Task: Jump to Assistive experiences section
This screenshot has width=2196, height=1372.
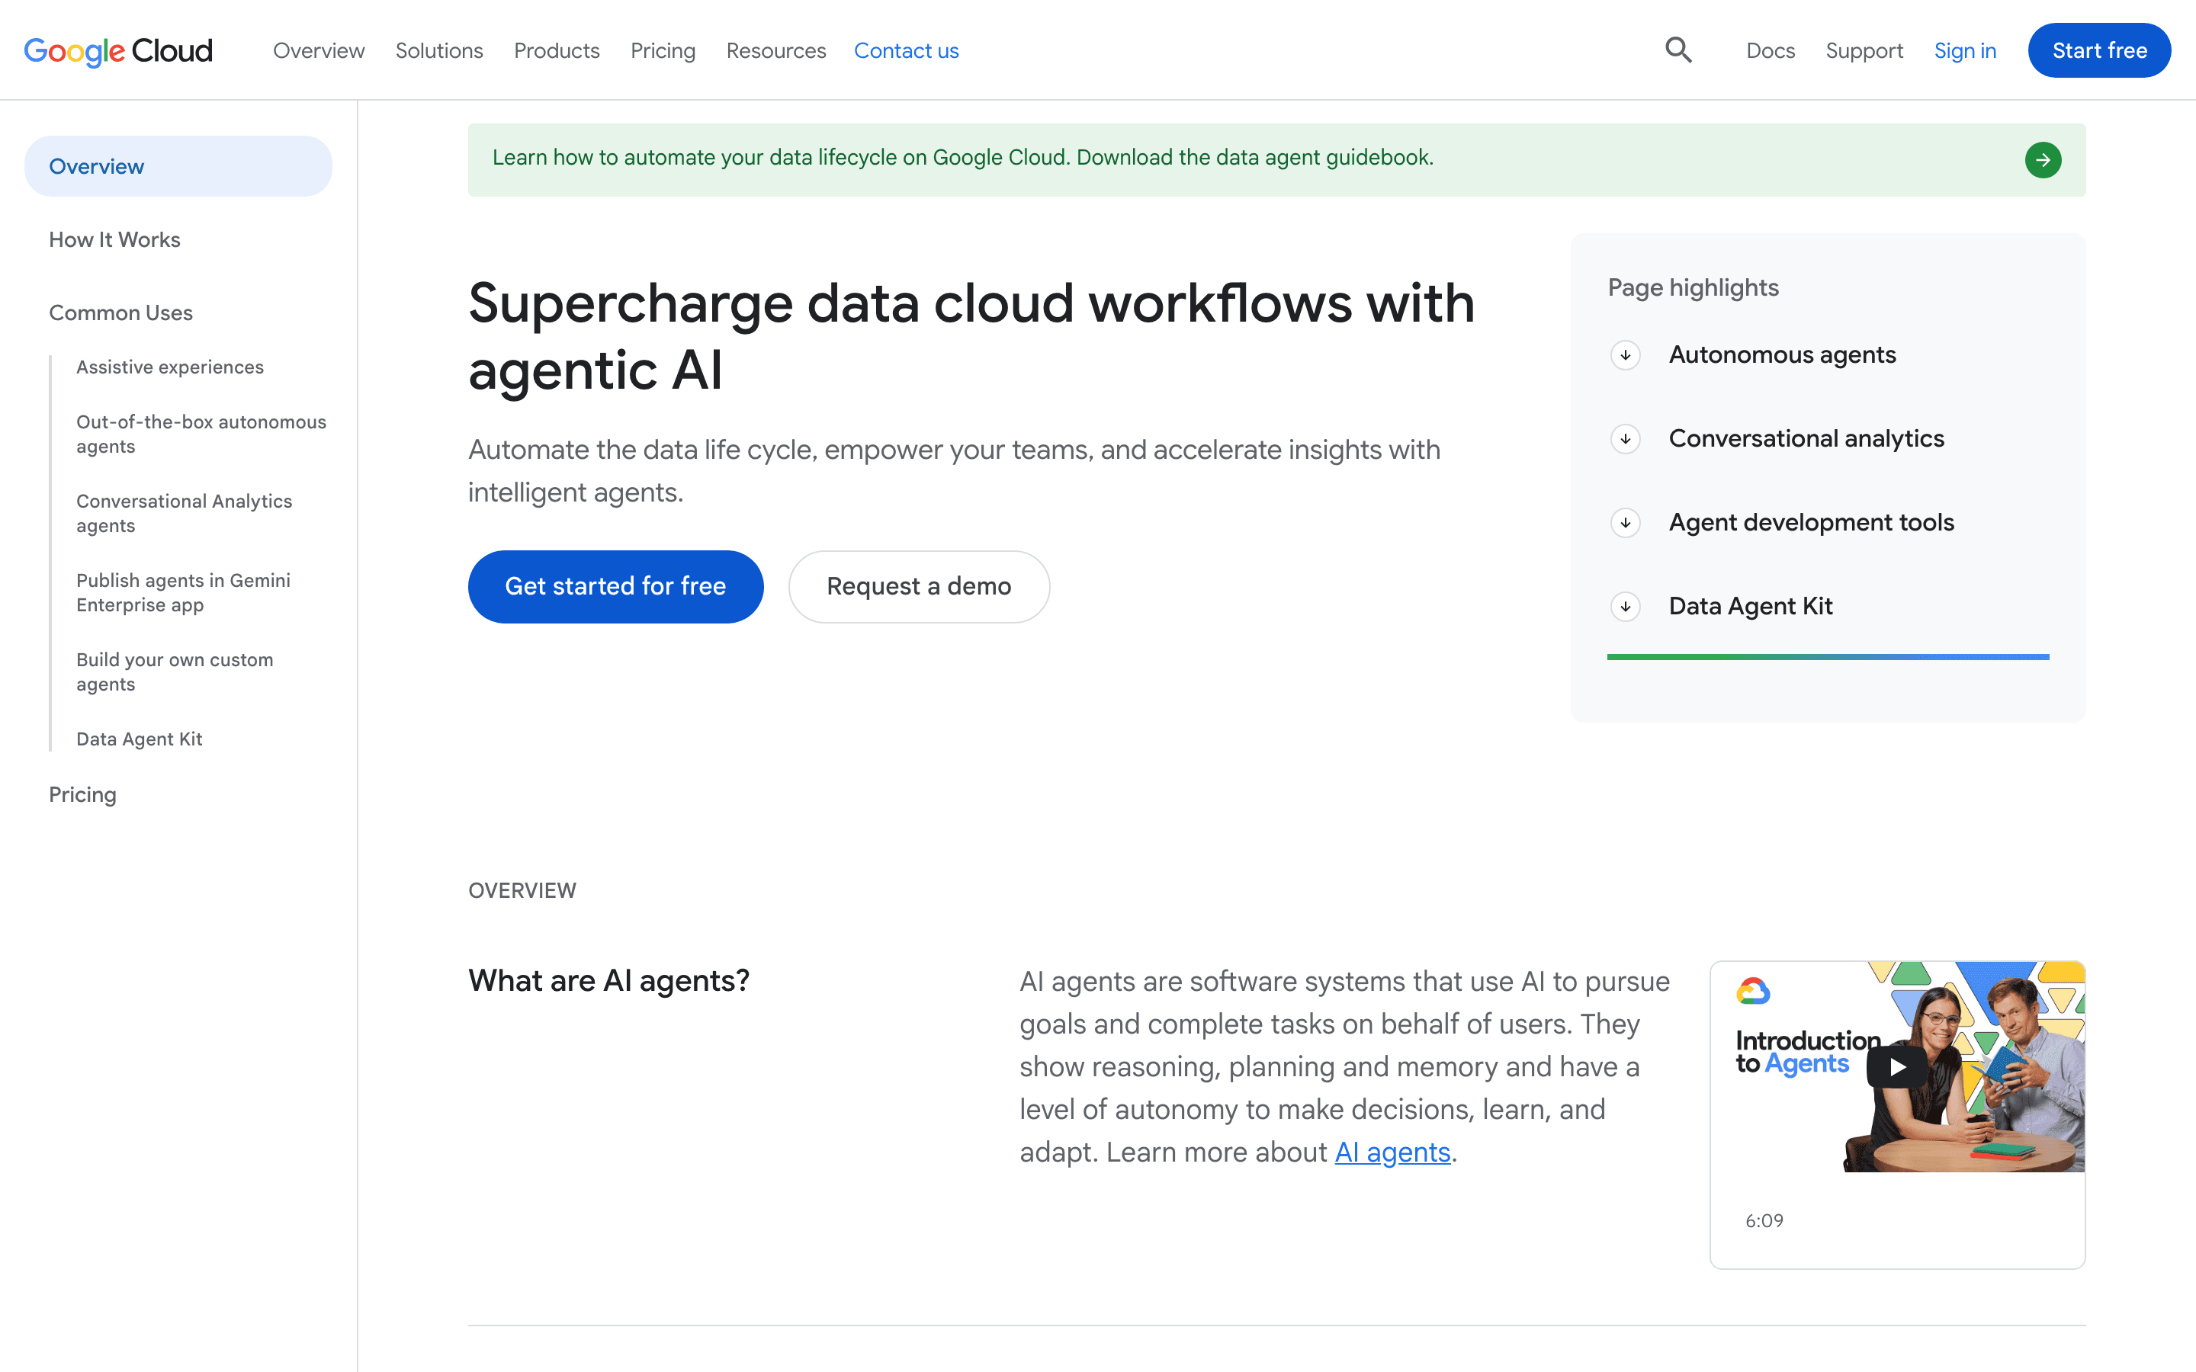Action: tap(170, 367)
